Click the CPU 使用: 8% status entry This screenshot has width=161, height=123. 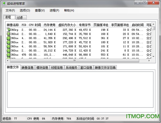(36, 119)
